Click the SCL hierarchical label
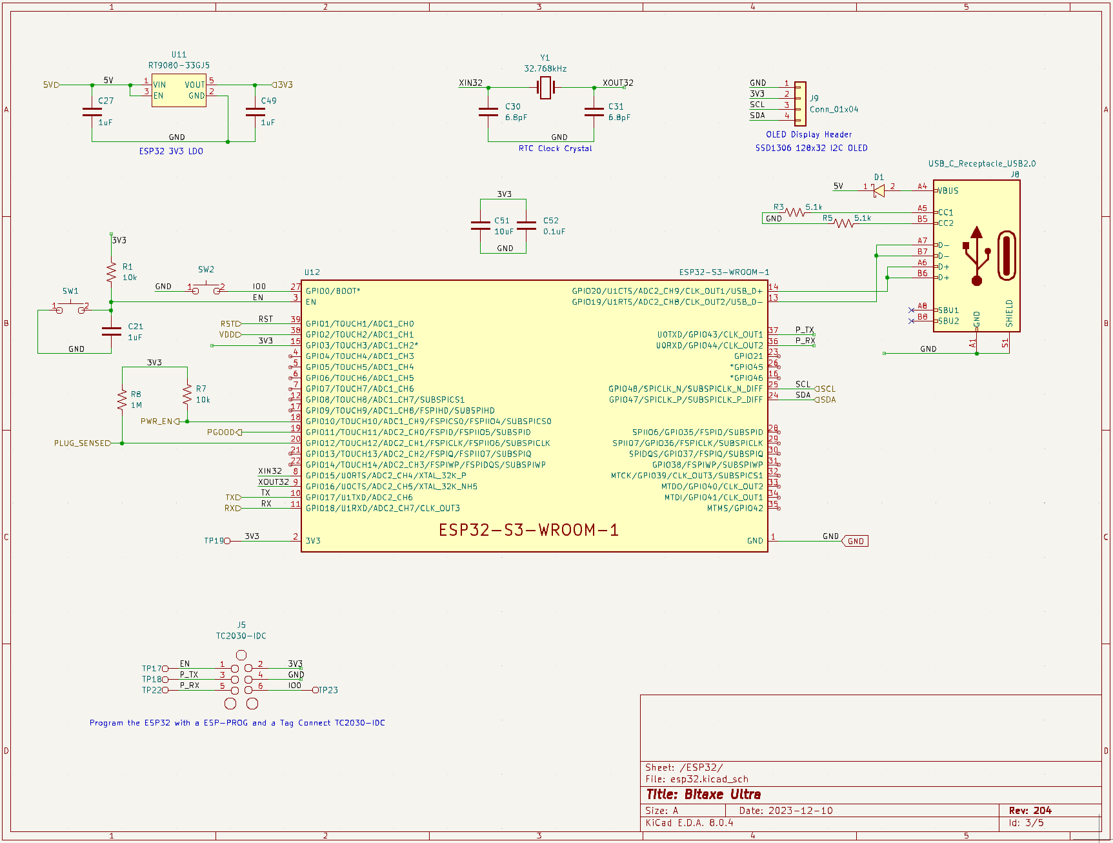The height and width of the screenshot is (843, 1113). (x=825, y=389)
